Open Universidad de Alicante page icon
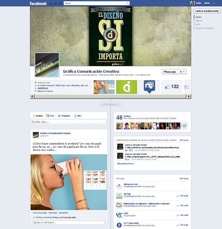222x229 pixels. point(119,206)
